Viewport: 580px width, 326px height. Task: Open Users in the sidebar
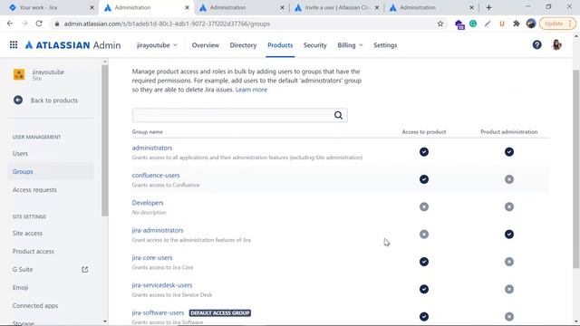tap(20, 153)
